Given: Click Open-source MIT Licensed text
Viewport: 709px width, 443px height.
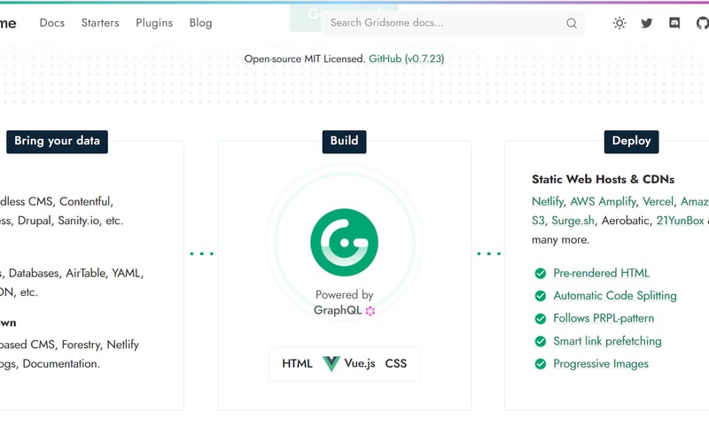Looking at the screenshot, I should [304, 58].
